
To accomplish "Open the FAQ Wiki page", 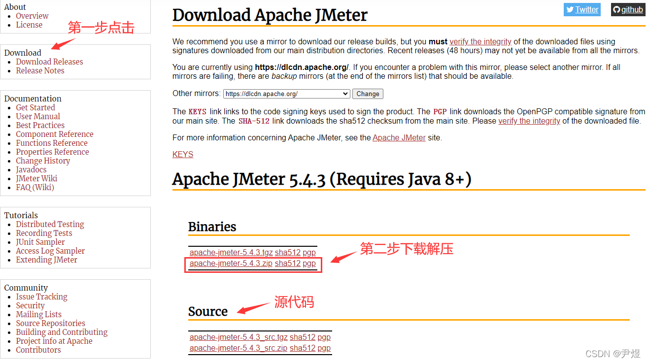I will point(35,187).
